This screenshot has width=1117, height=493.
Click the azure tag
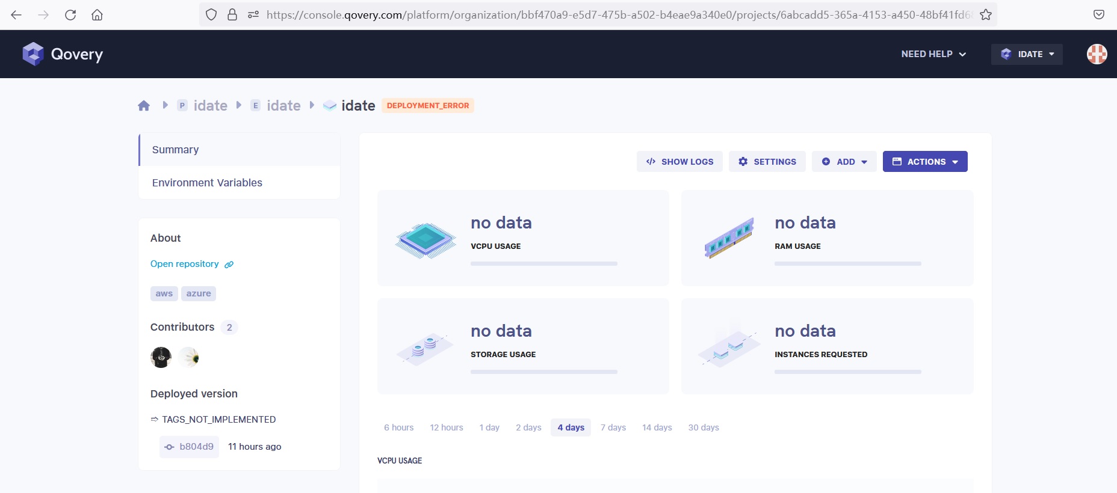(x=199, y=293)
